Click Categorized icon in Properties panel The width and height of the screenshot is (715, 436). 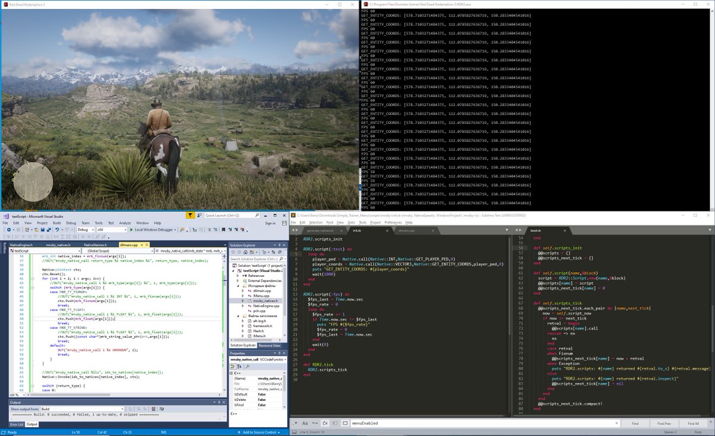coord(232,366)
